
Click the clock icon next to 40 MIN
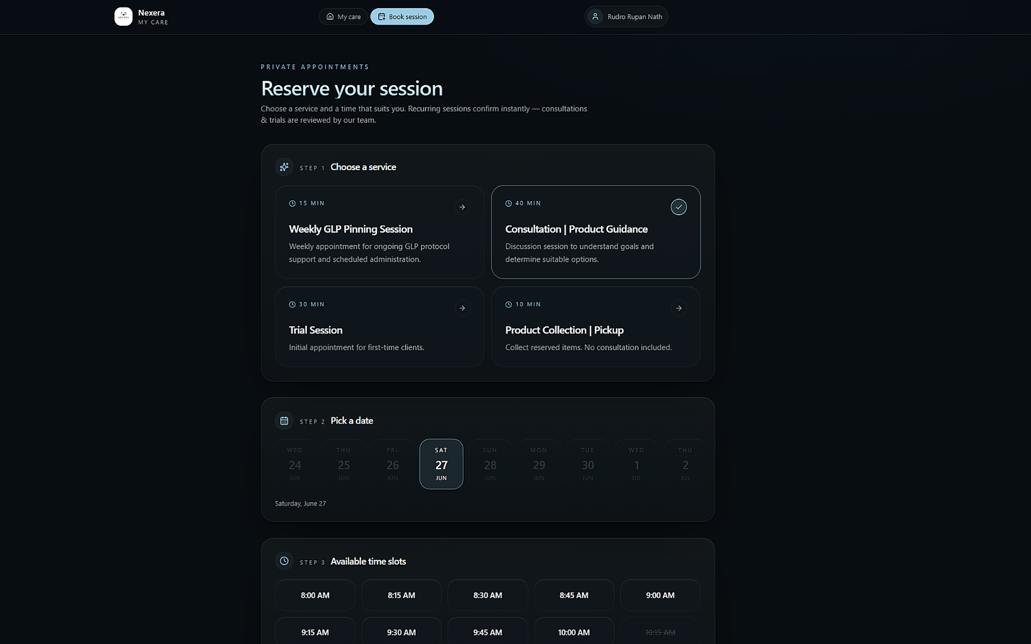(x=509, y=203)
